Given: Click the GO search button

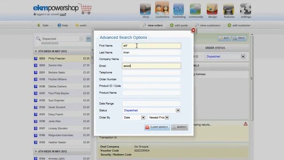Looking at the screenshot, I should click(89, 38).
